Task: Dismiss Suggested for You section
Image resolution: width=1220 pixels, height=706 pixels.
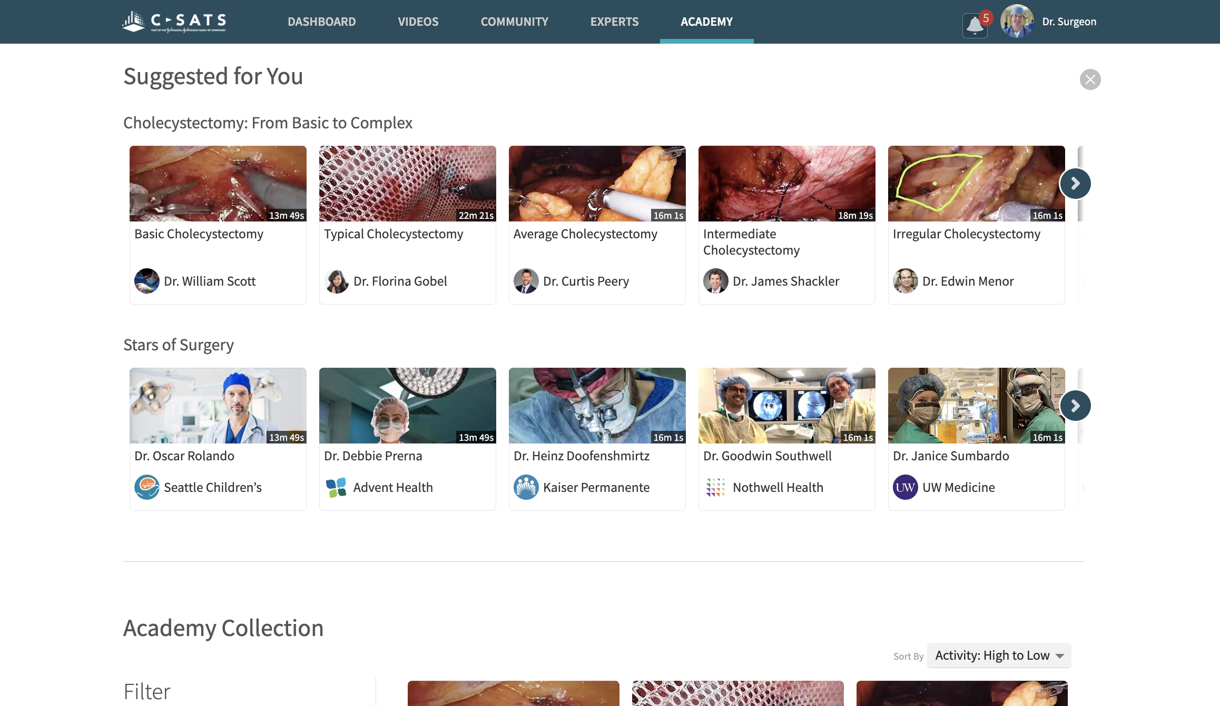Action: pyautogui.click(x=1090, y=79)
